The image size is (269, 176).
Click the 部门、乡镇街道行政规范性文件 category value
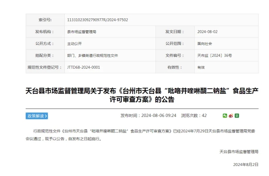[x=92, y=55]
